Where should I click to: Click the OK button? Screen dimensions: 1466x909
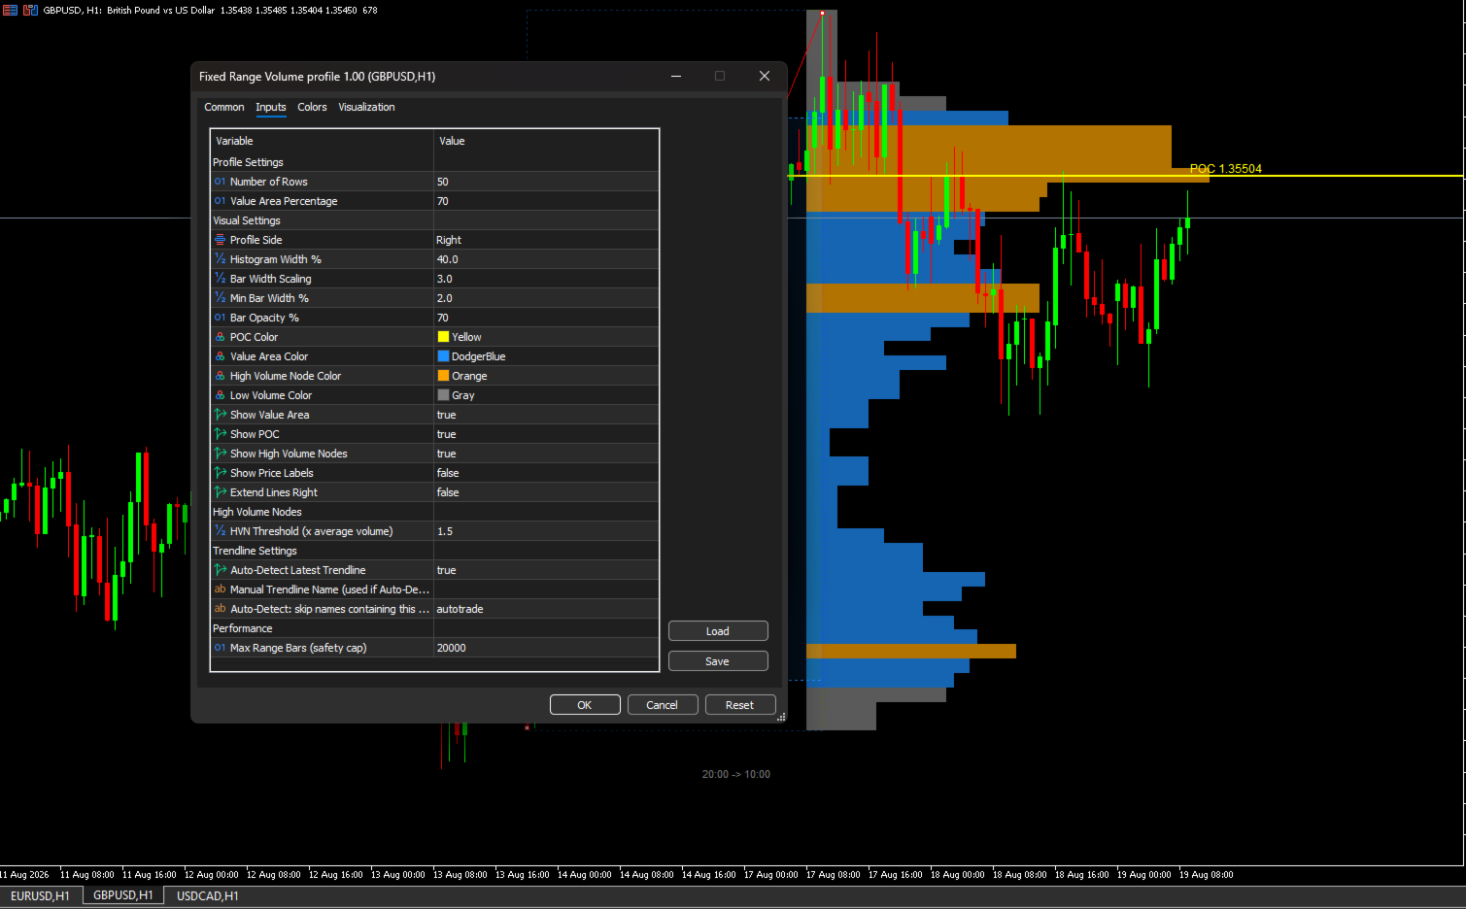click(x=585, y=705)
